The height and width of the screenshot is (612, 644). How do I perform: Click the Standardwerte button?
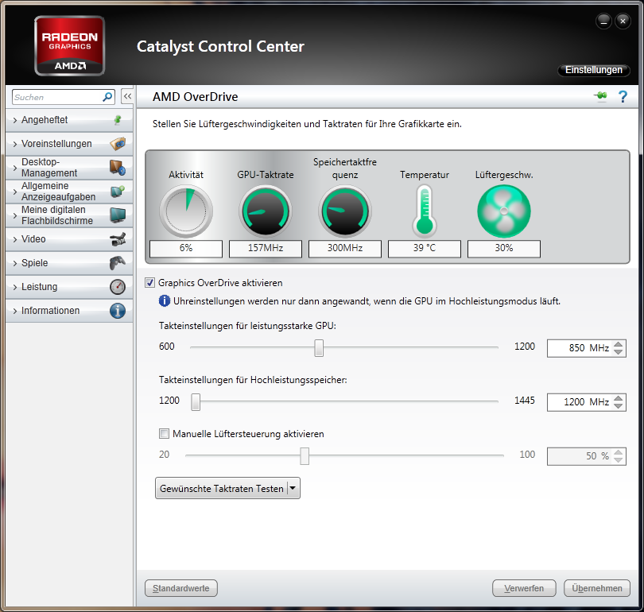[x=181, y=588]
